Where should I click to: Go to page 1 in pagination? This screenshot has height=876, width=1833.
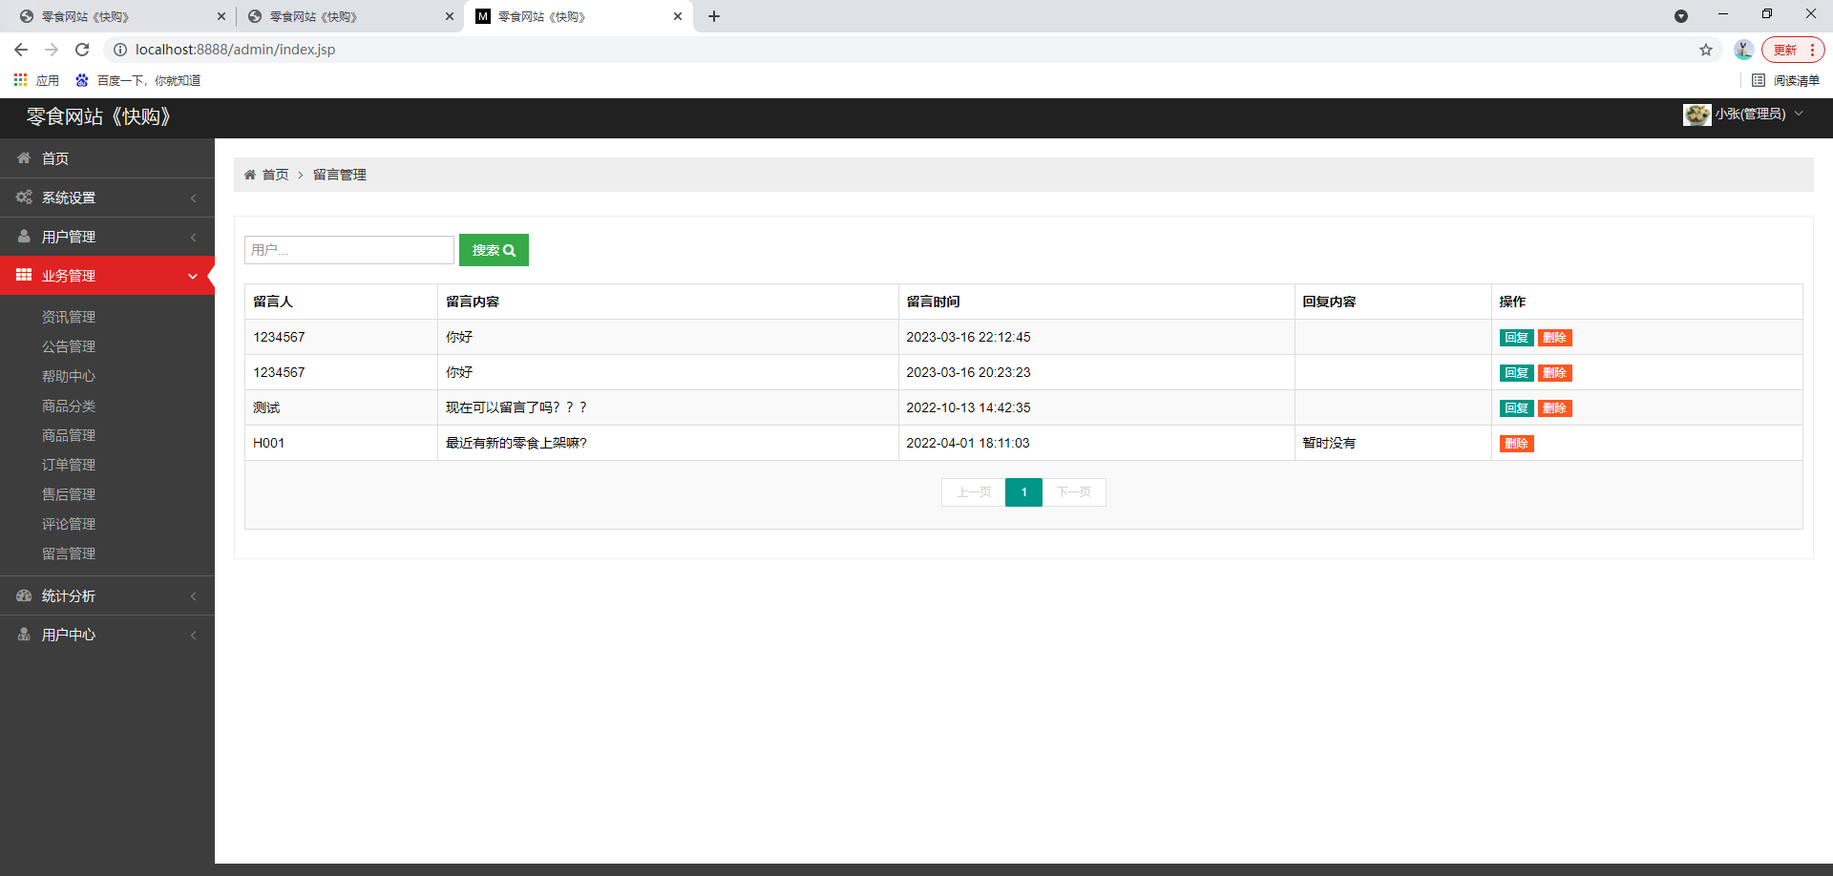pos(1023,492)
